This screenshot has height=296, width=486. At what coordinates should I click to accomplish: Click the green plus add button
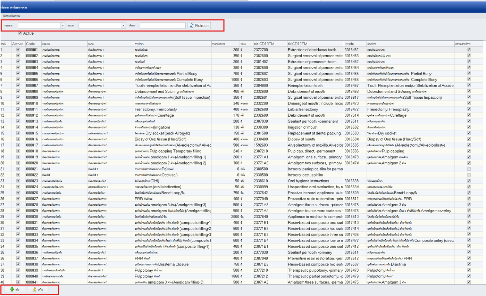click(x=15, y=289)
